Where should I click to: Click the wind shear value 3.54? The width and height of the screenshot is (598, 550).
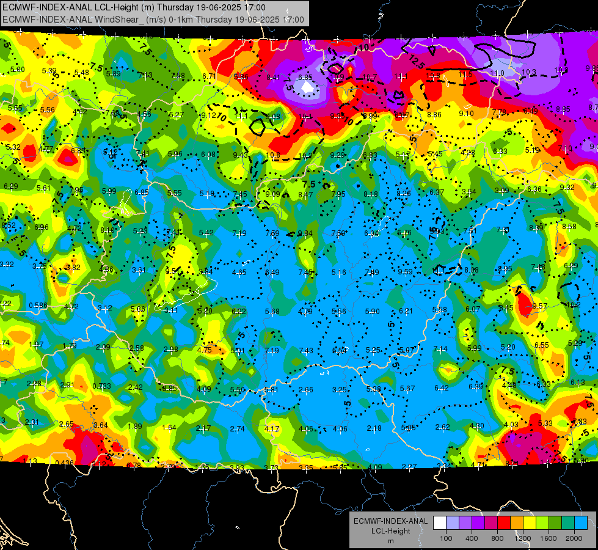pos(469,192)
